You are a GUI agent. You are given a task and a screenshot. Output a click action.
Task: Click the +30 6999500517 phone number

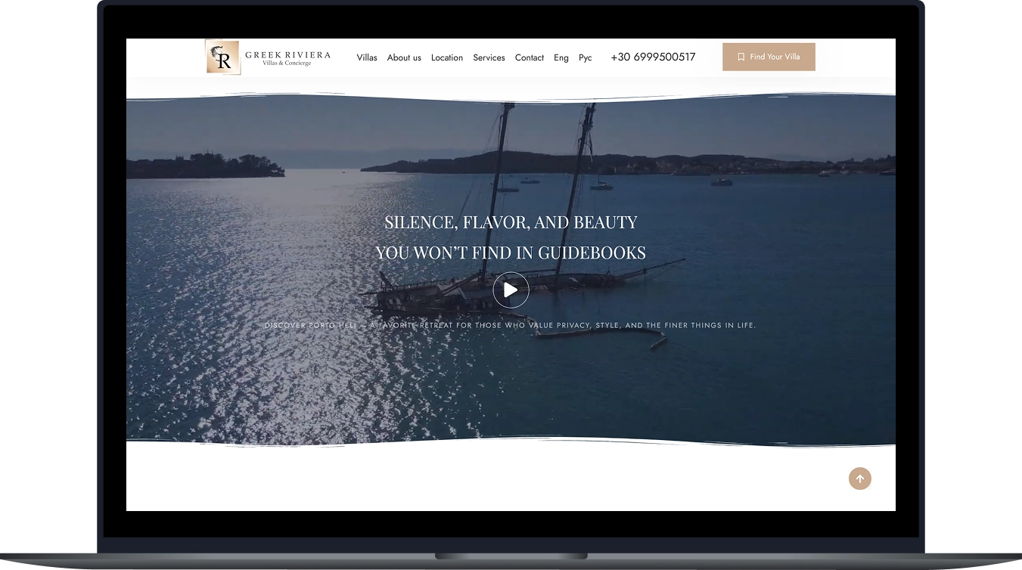click(653, 57)
